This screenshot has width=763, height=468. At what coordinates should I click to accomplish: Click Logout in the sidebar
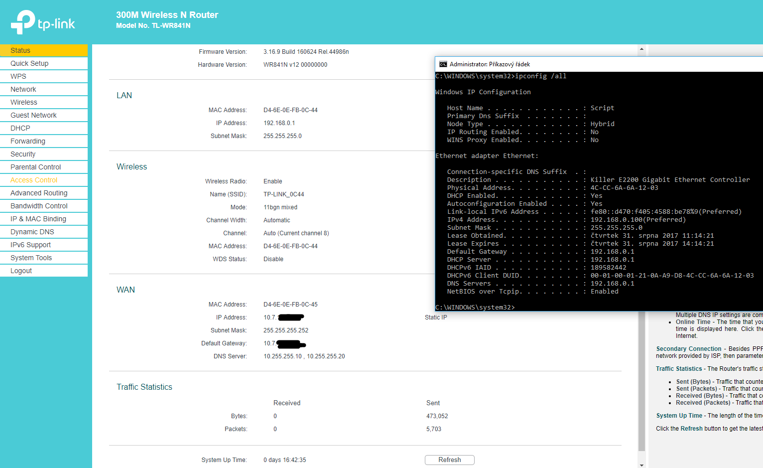click(21, 271)
